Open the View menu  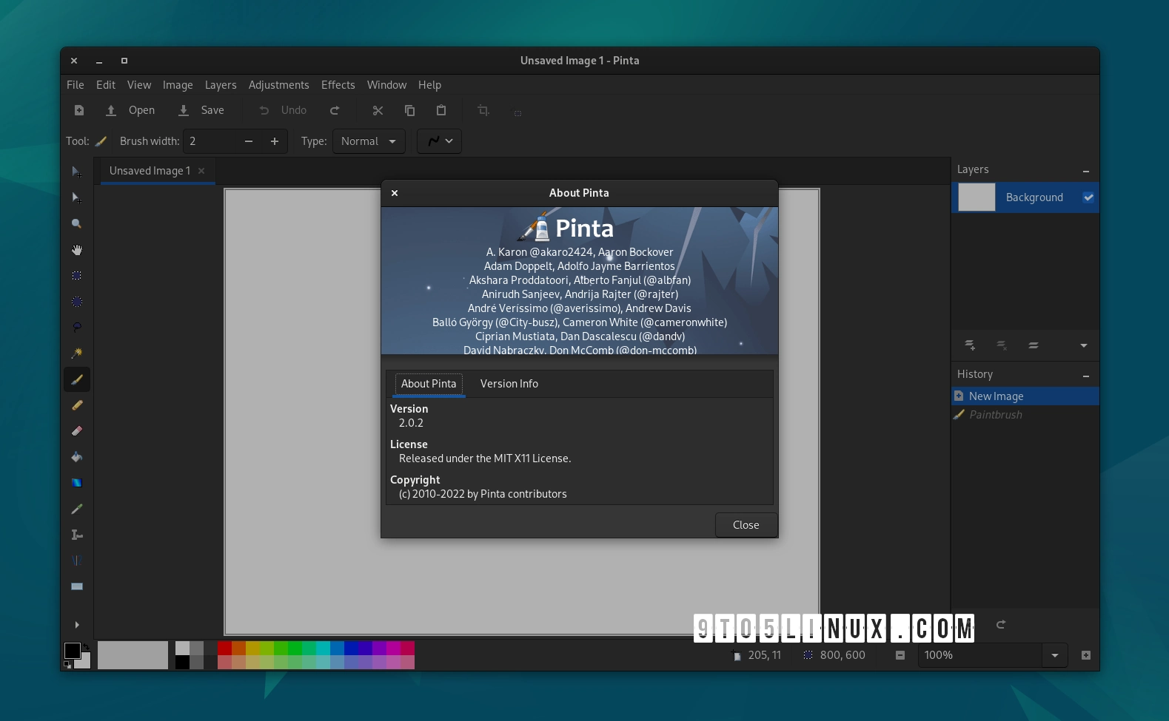[x=139, y=85]
